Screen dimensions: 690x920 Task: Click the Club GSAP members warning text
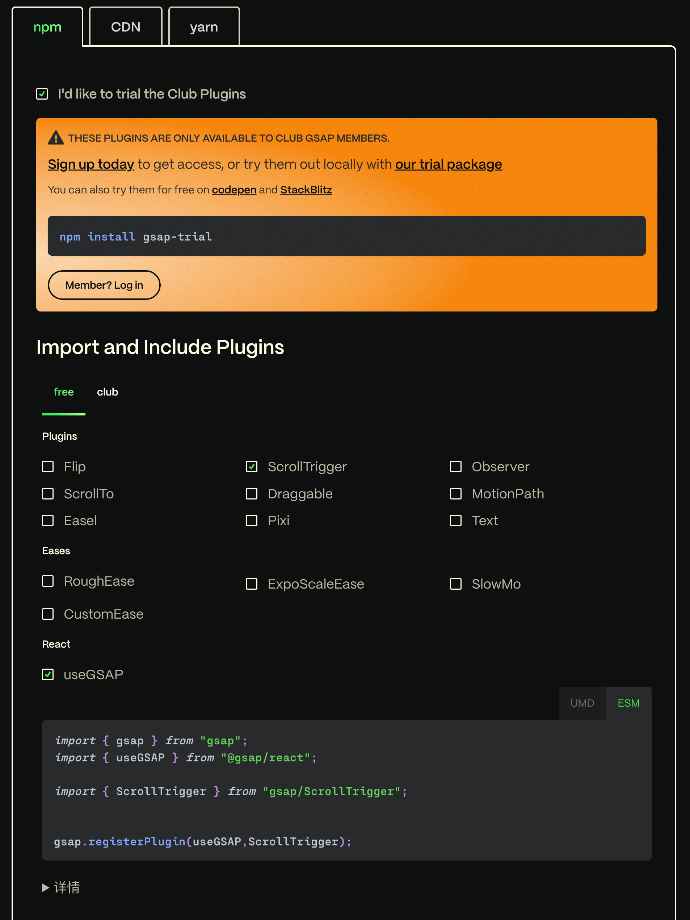pyautogui.click(x=229, y=138)
